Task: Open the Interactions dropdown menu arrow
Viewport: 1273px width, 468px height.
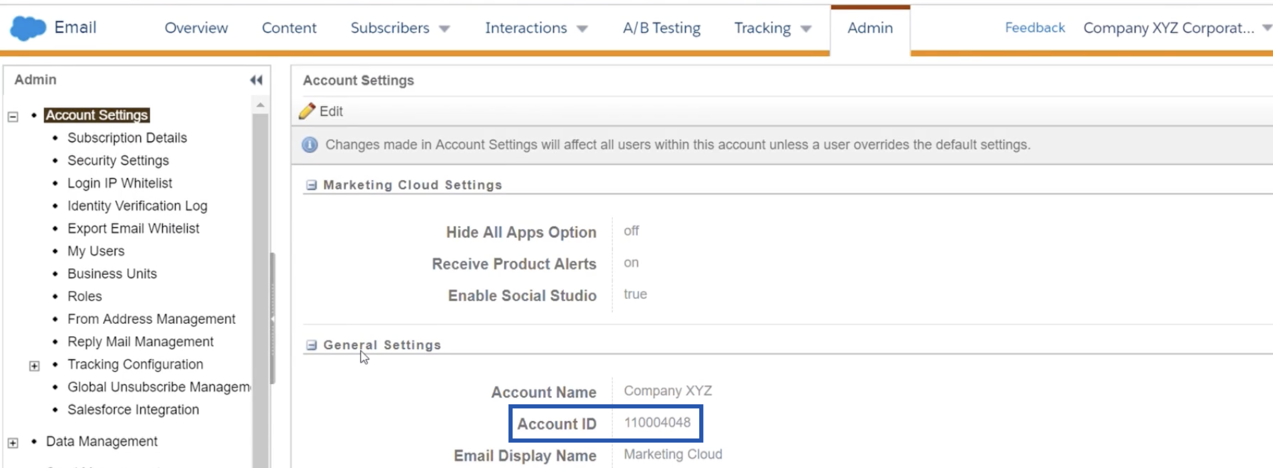Action: pyautogui.click(x=582, y=29)
